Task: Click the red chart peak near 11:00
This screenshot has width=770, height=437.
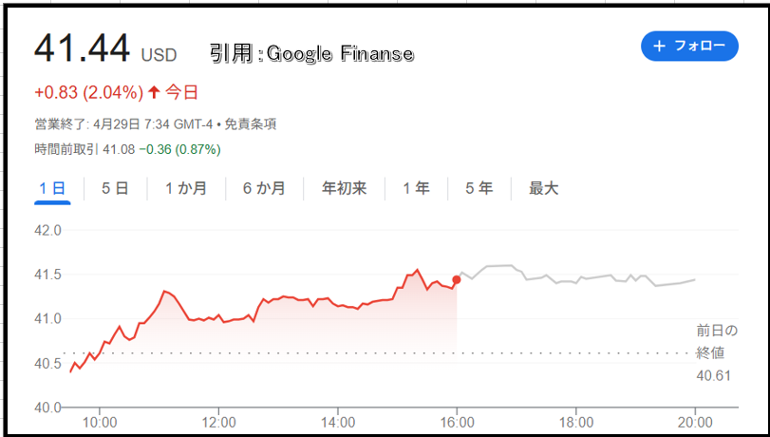Action: point(164,291)
